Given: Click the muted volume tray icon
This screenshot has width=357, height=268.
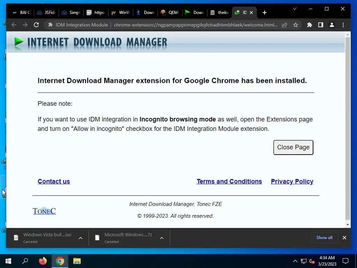Looking at the screenshot, I should 312,261.
